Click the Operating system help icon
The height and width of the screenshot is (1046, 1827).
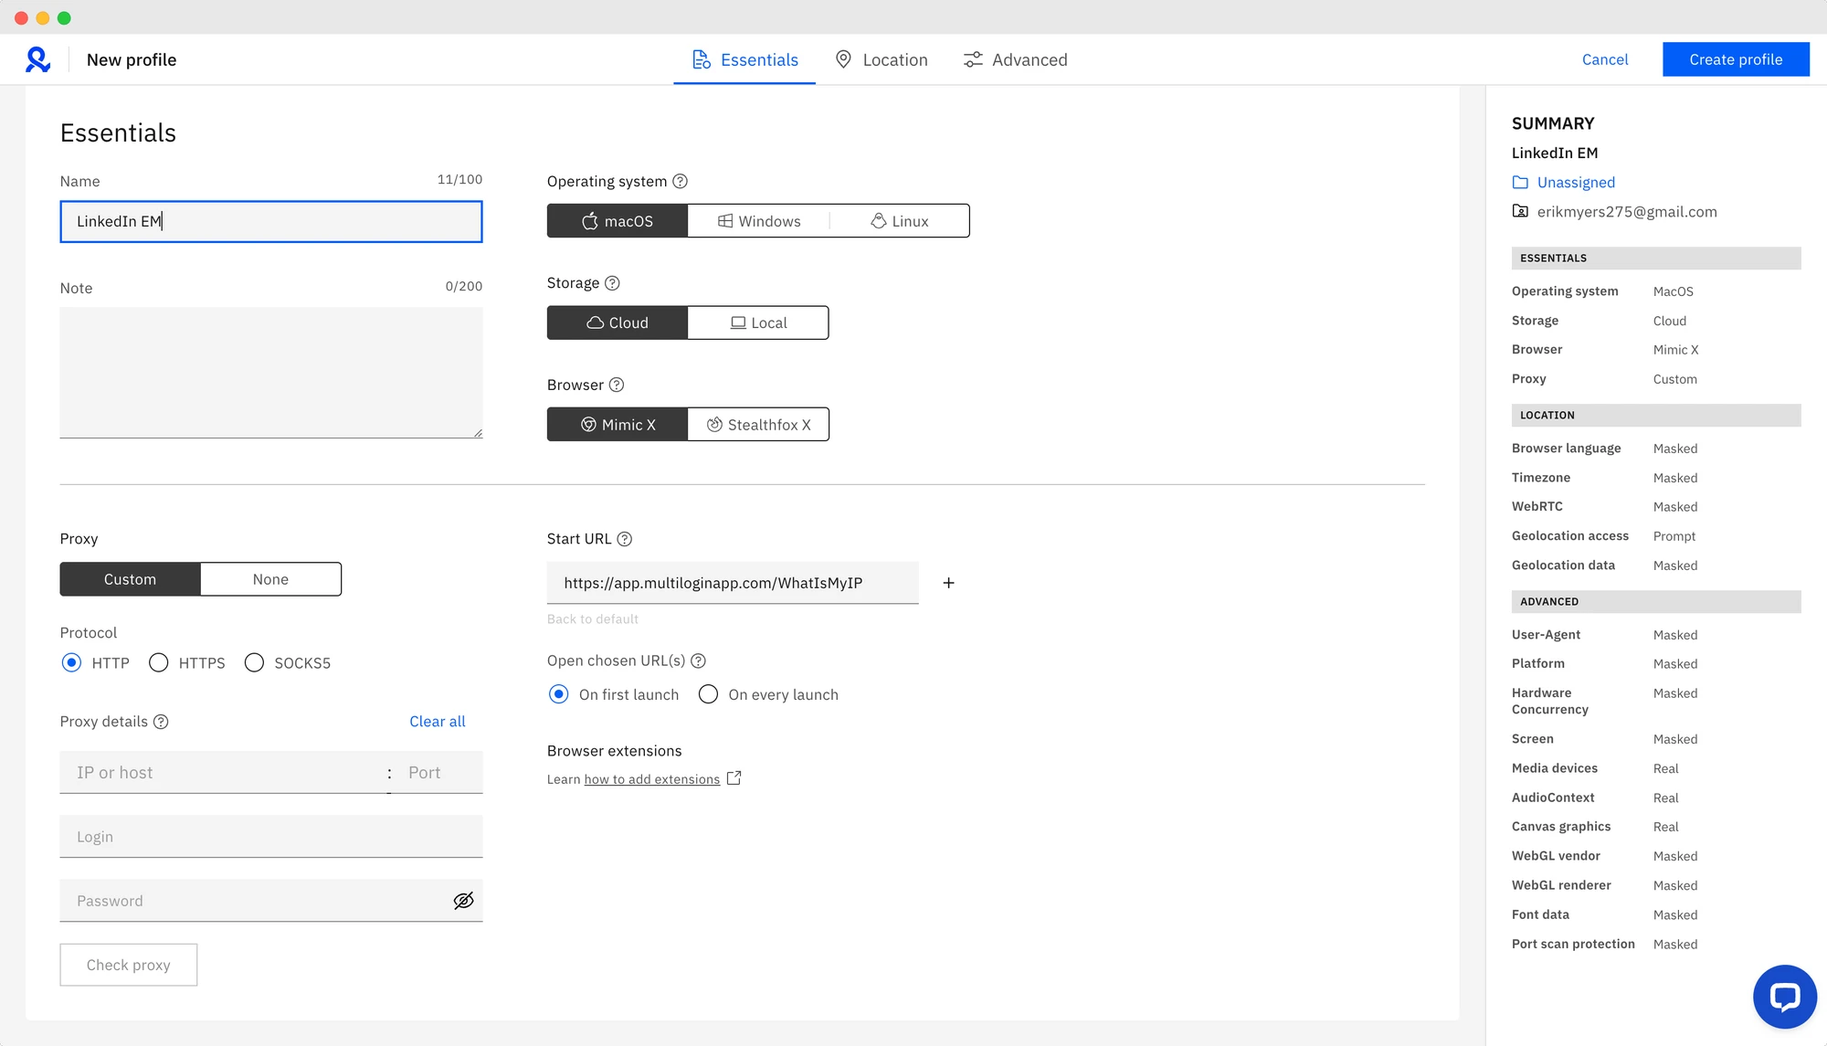point(681,181)
